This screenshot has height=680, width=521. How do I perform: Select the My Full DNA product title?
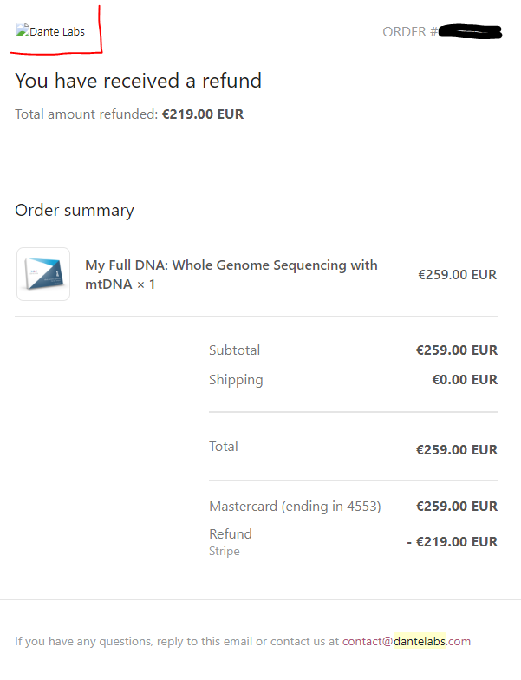tap(231, 274)
